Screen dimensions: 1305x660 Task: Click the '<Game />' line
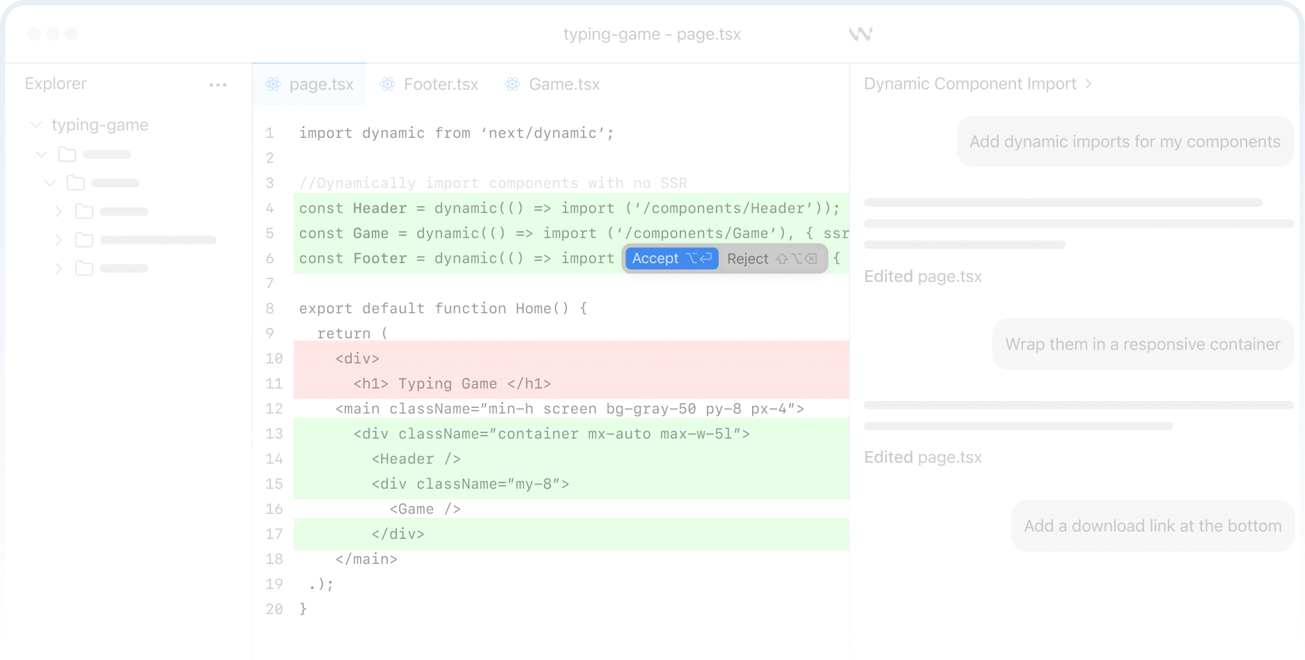point(425,509)
